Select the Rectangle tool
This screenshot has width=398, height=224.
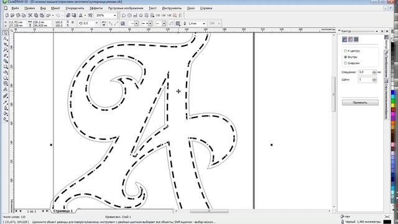pyautogui.click(x=6, y=67)
